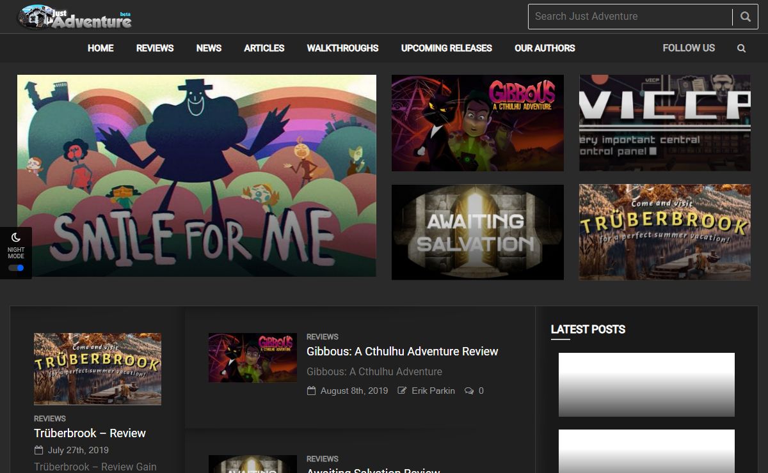Open the Our Authors menu item
The width and height of the screenshot is (768, 473).
click(545, 48)
